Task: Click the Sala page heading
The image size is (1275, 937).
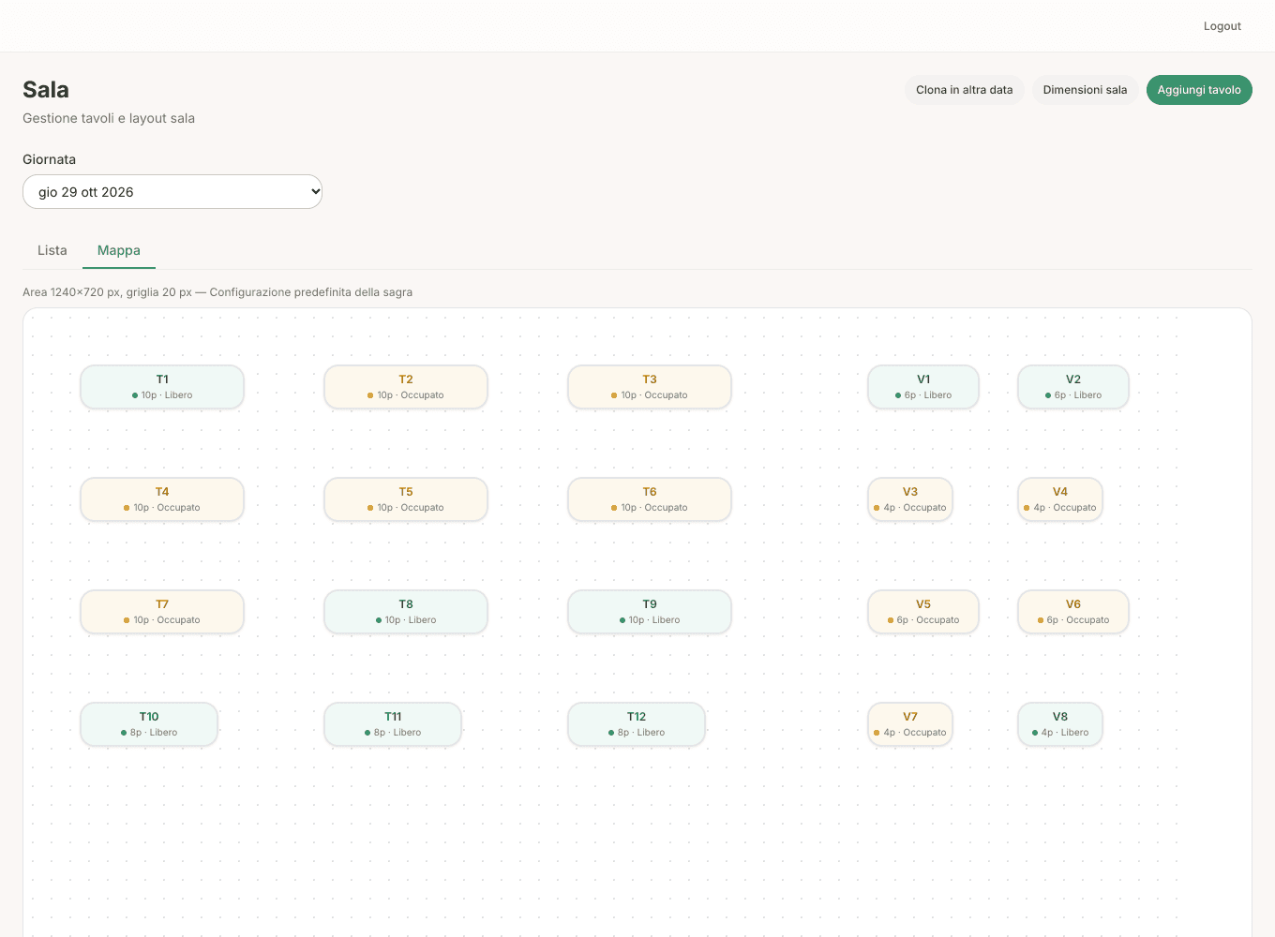Action: click(x=46, y=90)
